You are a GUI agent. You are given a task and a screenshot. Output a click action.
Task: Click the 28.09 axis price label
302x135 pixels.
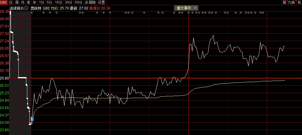(4, 19)
